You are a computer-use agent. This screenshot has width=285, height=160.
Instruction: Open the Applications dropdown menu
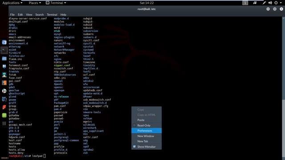12,3
